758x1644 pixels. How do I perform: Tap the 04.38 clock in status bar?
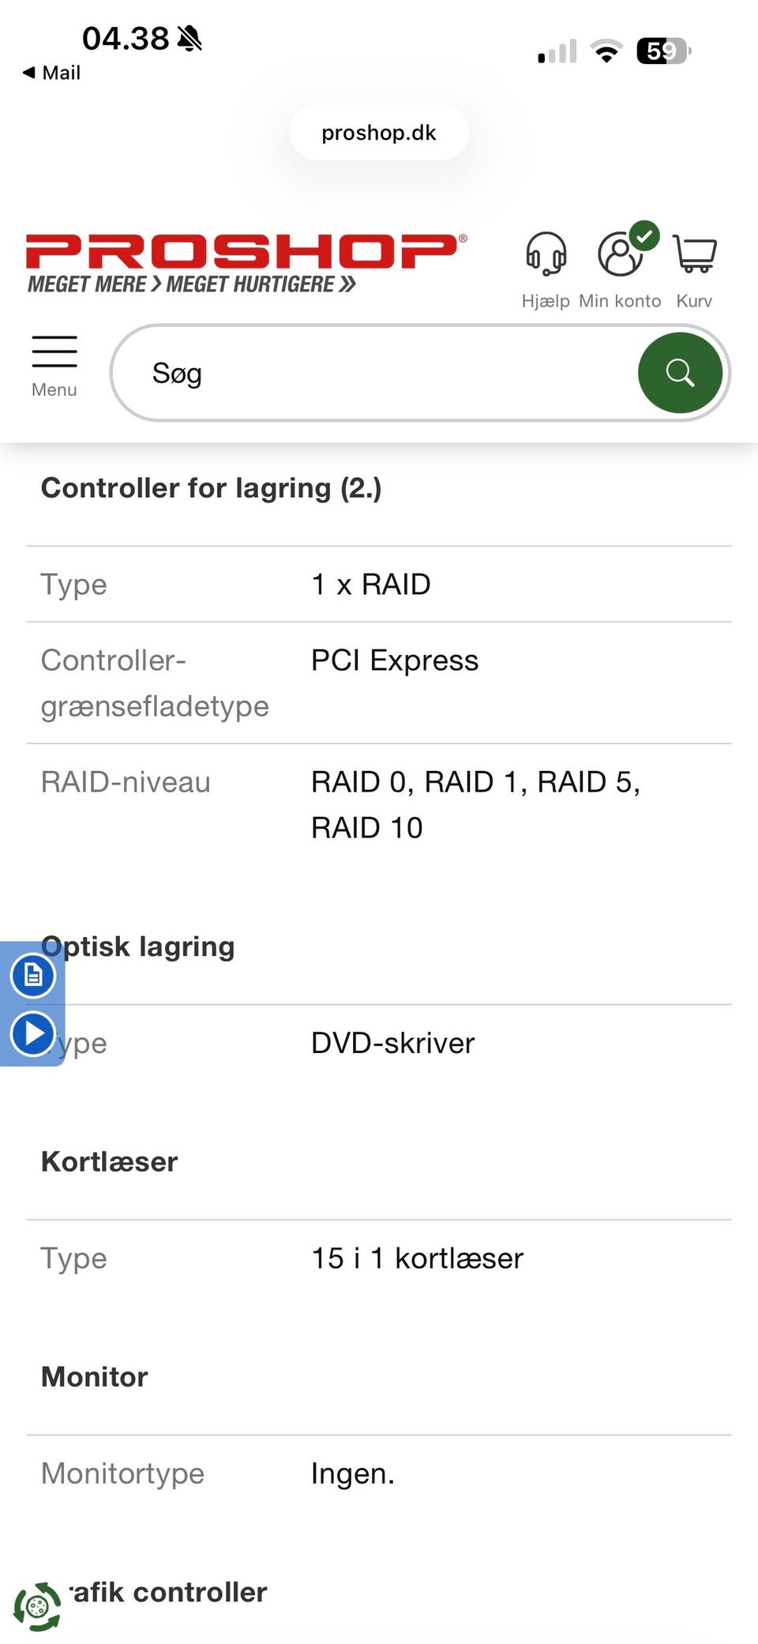point(126,38)
